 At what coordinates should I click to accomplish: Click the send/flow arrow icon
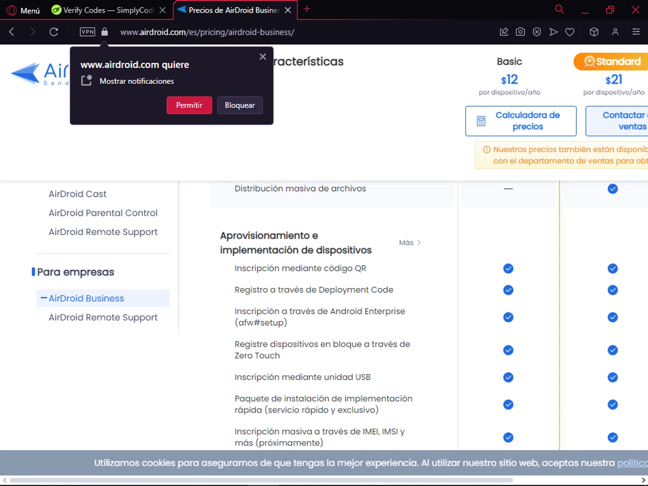[553, 32]
